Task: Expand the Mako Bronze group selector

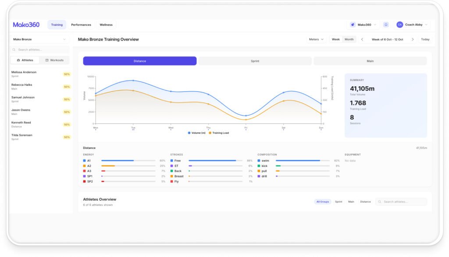Action: [39, 39]
